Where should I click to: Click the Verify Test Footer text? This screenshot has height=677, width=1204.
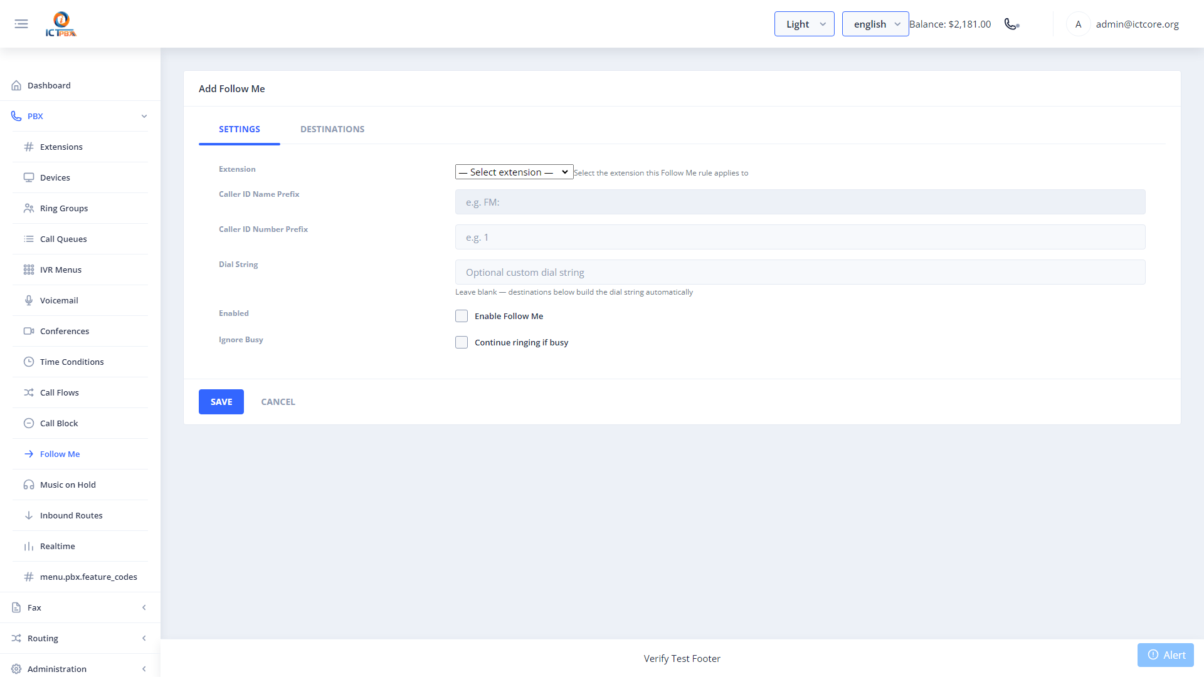(682, 658)
